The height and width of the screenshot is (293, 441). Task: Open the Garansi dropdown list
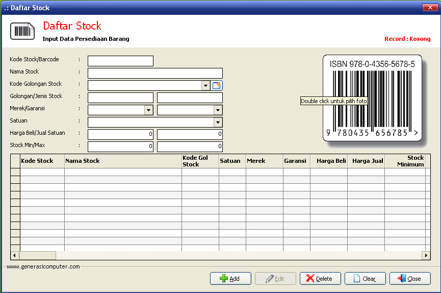coord(218,110)
